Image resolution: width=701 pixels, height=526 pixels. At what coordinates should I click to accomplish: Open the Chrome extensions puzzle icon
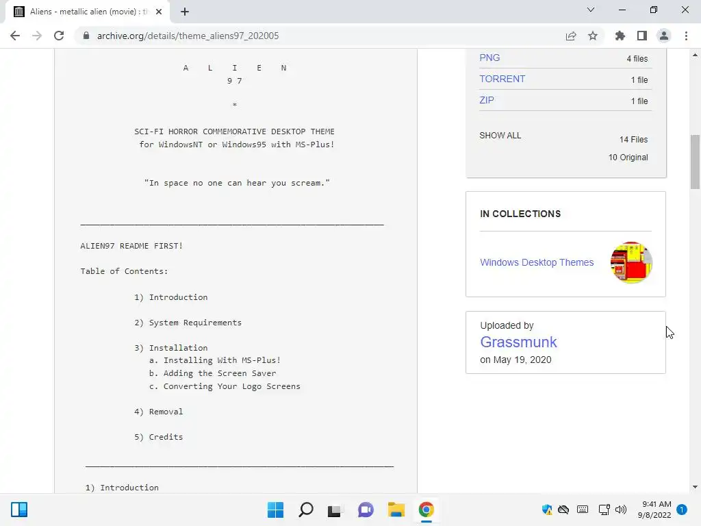(620, 36)
